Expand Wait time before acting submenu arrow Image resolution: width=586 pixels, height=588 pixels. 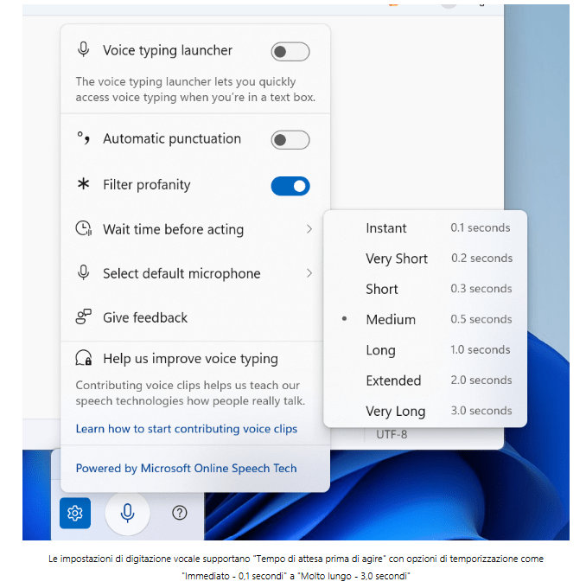[309, 229]
